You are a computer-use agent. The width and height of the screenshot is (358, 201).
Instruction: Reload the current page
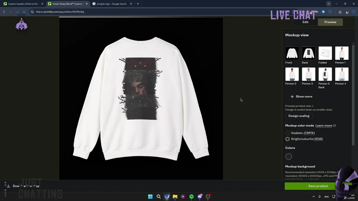[17, 12]
